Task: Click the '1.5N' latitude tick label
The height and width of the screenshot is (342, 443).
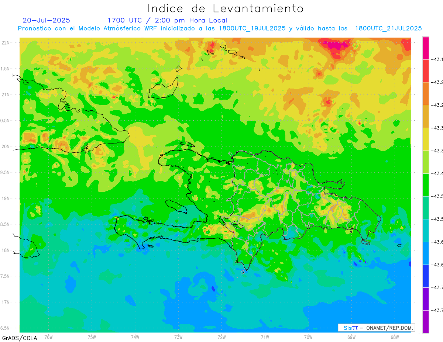Action: coord(6,69)
